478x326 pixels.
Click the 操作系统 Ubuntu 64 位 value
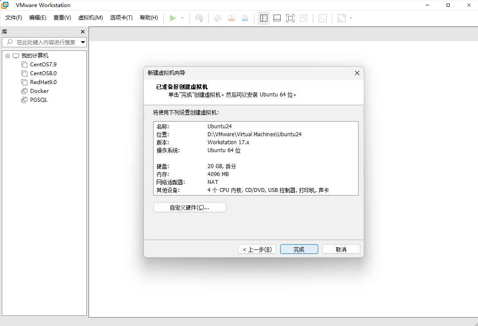[x=224, y=150]
